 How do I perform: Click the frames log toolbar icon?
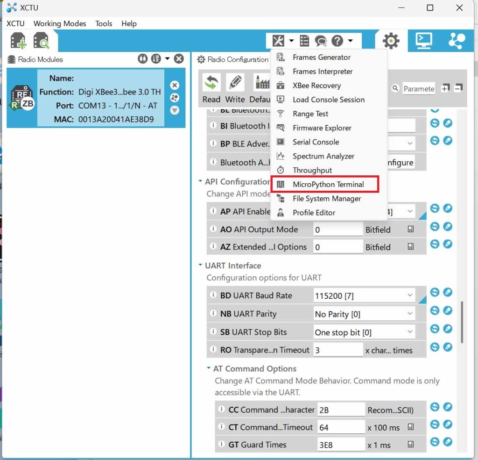point(304,41)
